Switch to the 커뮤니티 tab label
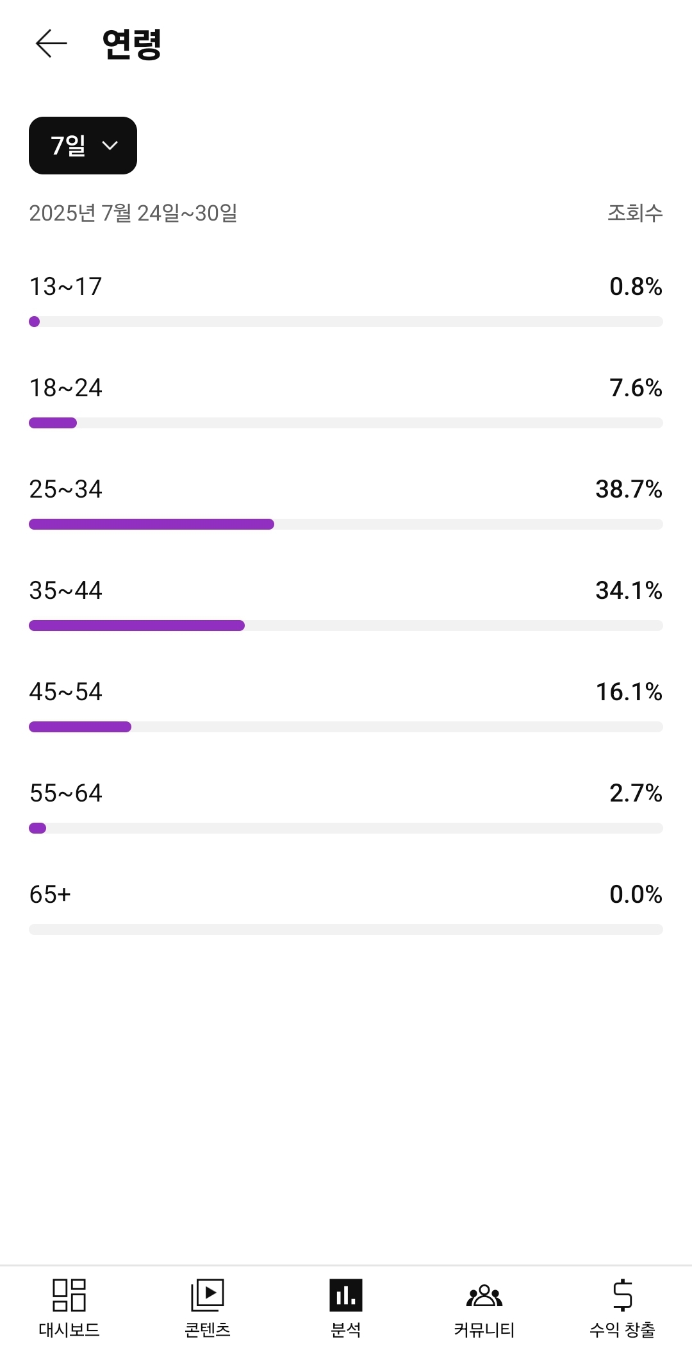The height and width of the screenshot is (1353, 692). click(484, 1330)
